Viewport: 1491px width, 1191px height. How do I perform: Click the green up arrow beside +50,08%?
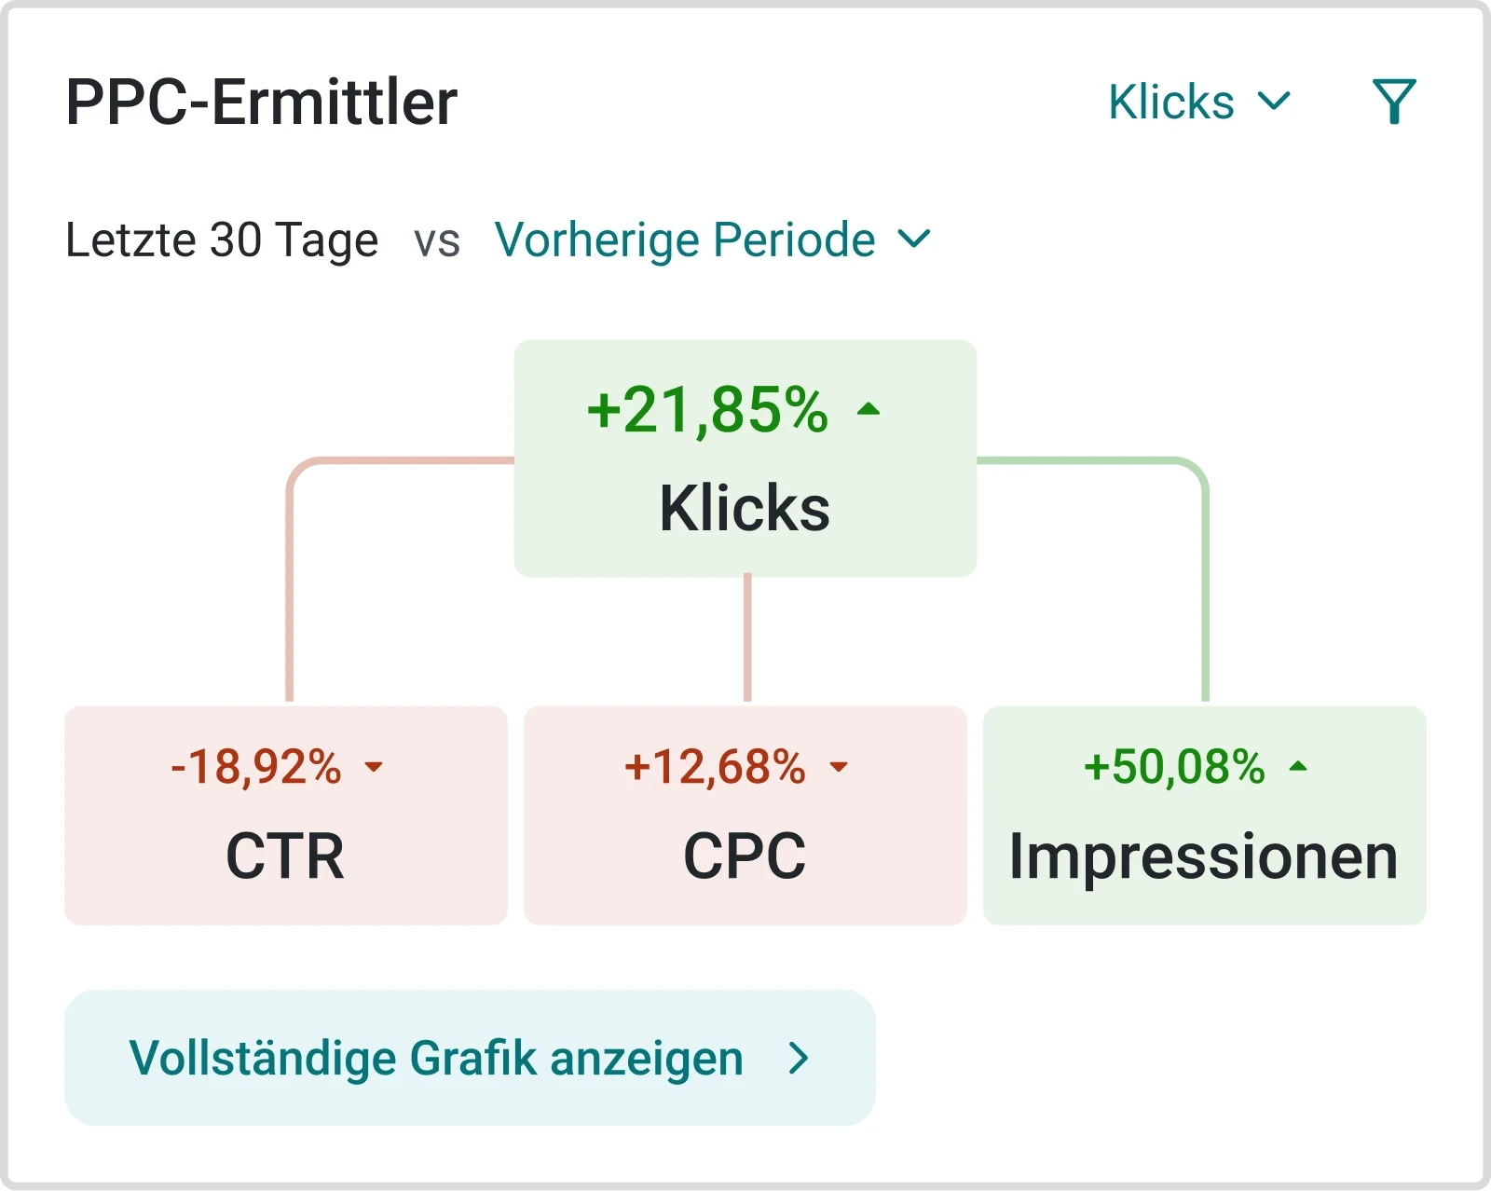pyautogui.click(x=1298, y=767)
